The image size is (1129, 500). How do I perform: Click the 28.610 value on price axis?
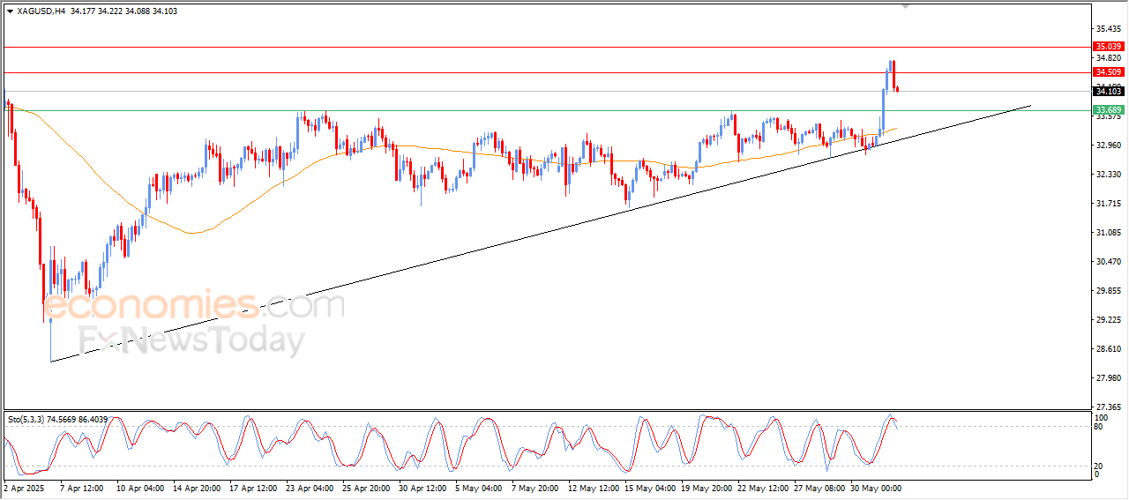tap(1108, 348)
